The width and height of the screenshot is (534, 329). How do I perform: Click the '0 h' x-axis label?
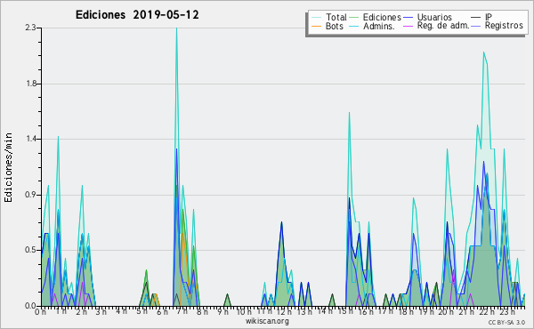point(40,312)
